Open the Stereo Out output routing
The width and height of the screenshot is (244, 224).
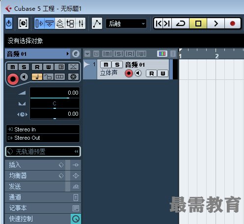pyautogui.click(x=43, y=138)
